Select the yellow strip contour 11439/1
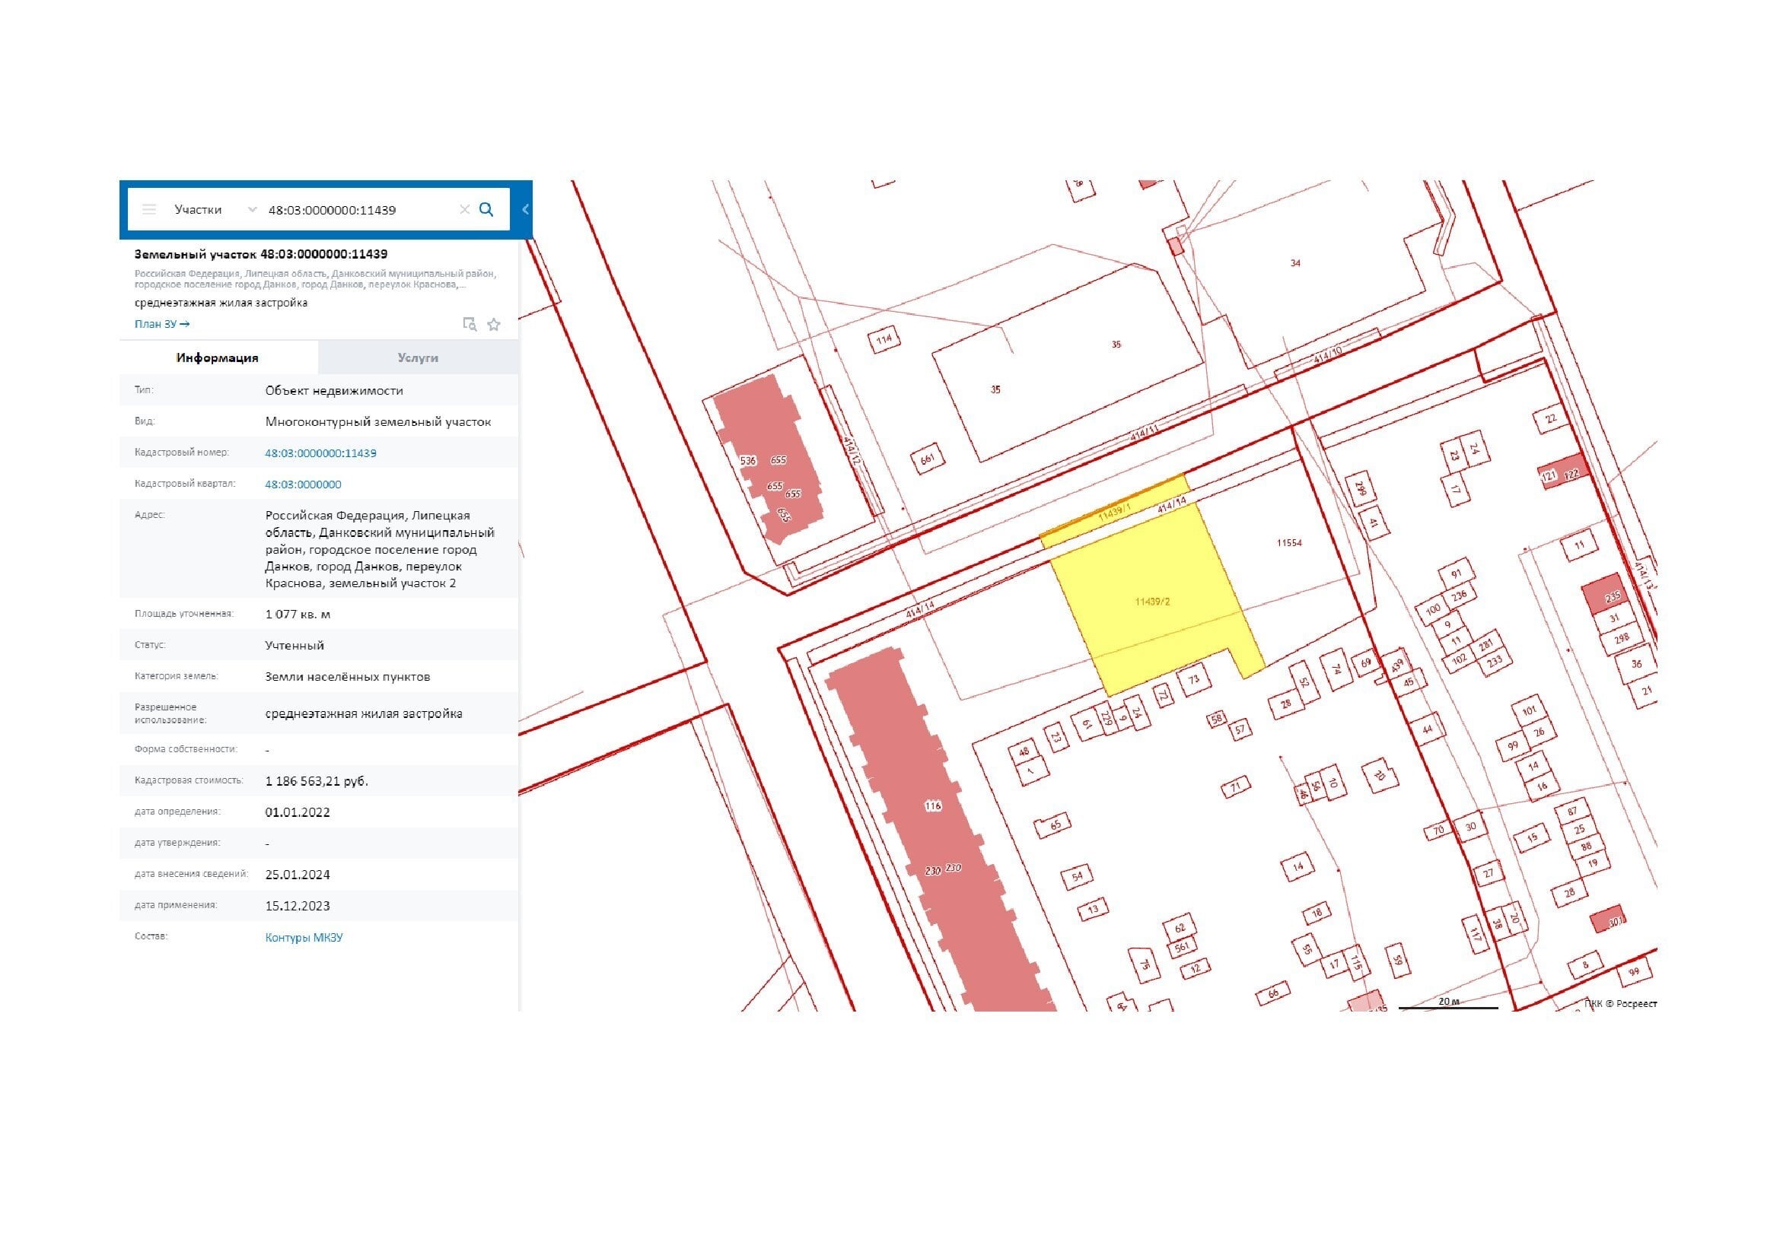 click(1113, 512)
